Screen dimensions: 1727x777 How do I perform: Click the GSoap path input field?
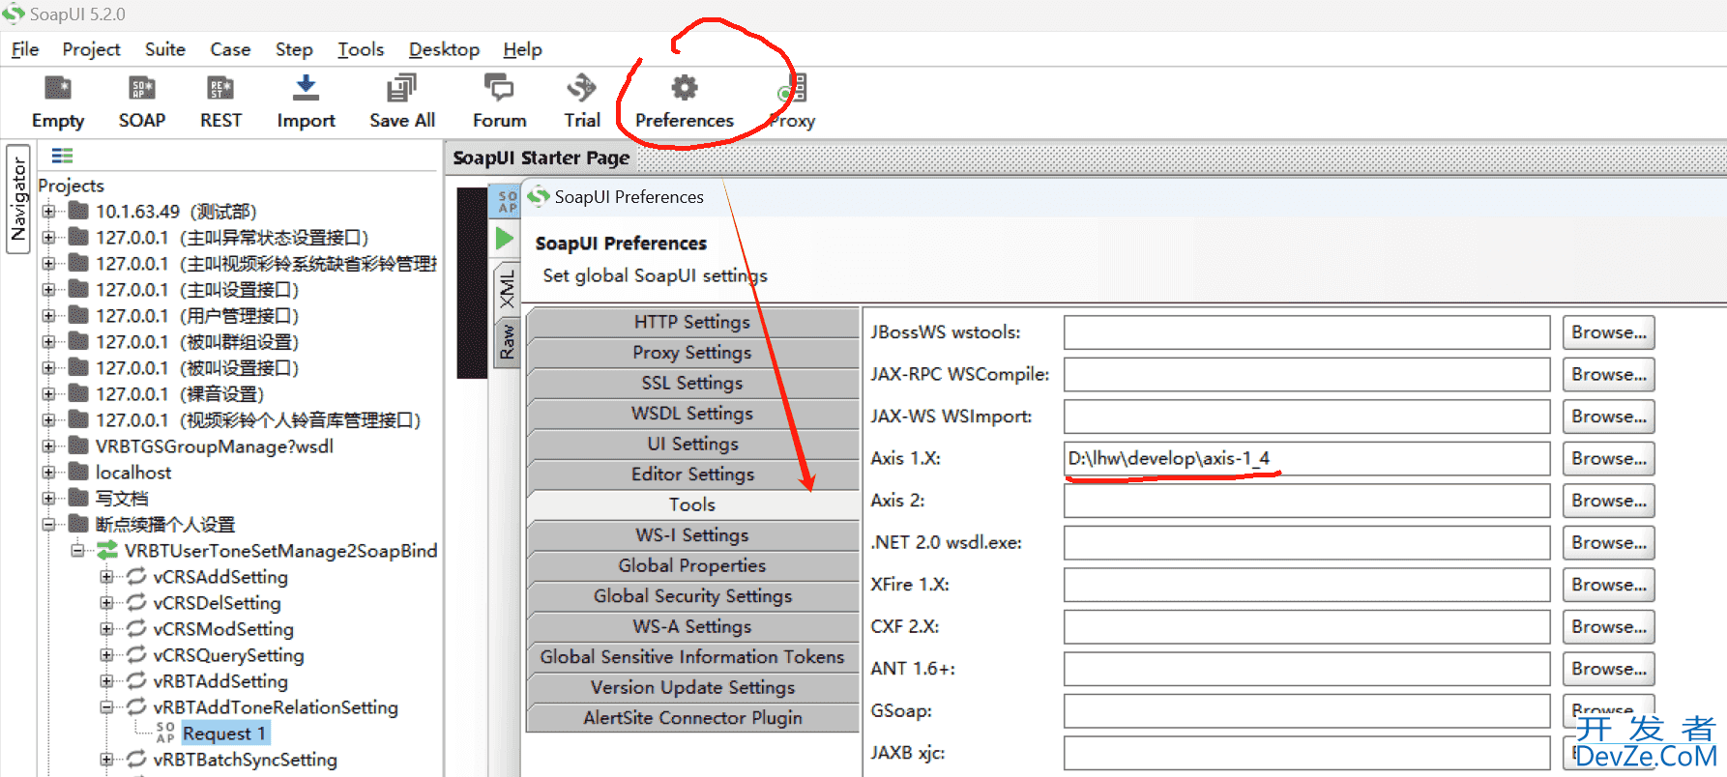point(1307,711)
